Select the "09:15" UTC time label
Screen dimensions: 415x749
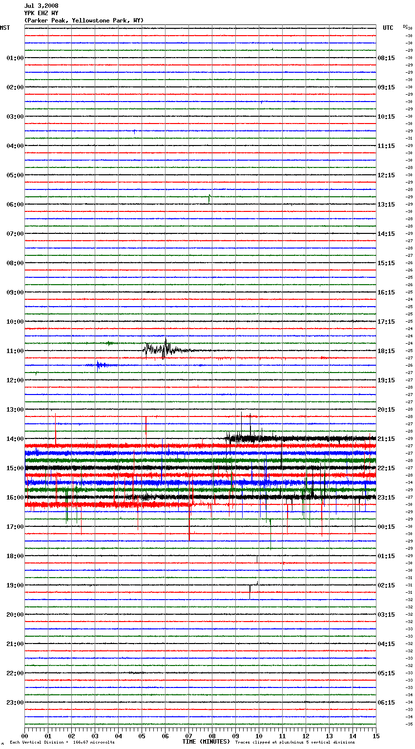click(x=386, y=87)
